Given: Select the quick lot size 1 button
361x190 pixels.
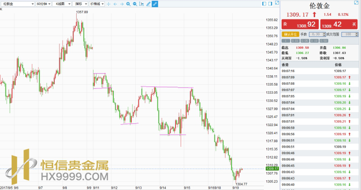Looking at the screenshot, I should pos(286,41).
